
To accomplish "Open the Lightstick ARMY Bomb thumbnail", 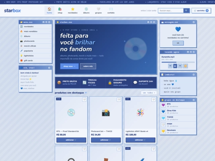I will (141, 113).
